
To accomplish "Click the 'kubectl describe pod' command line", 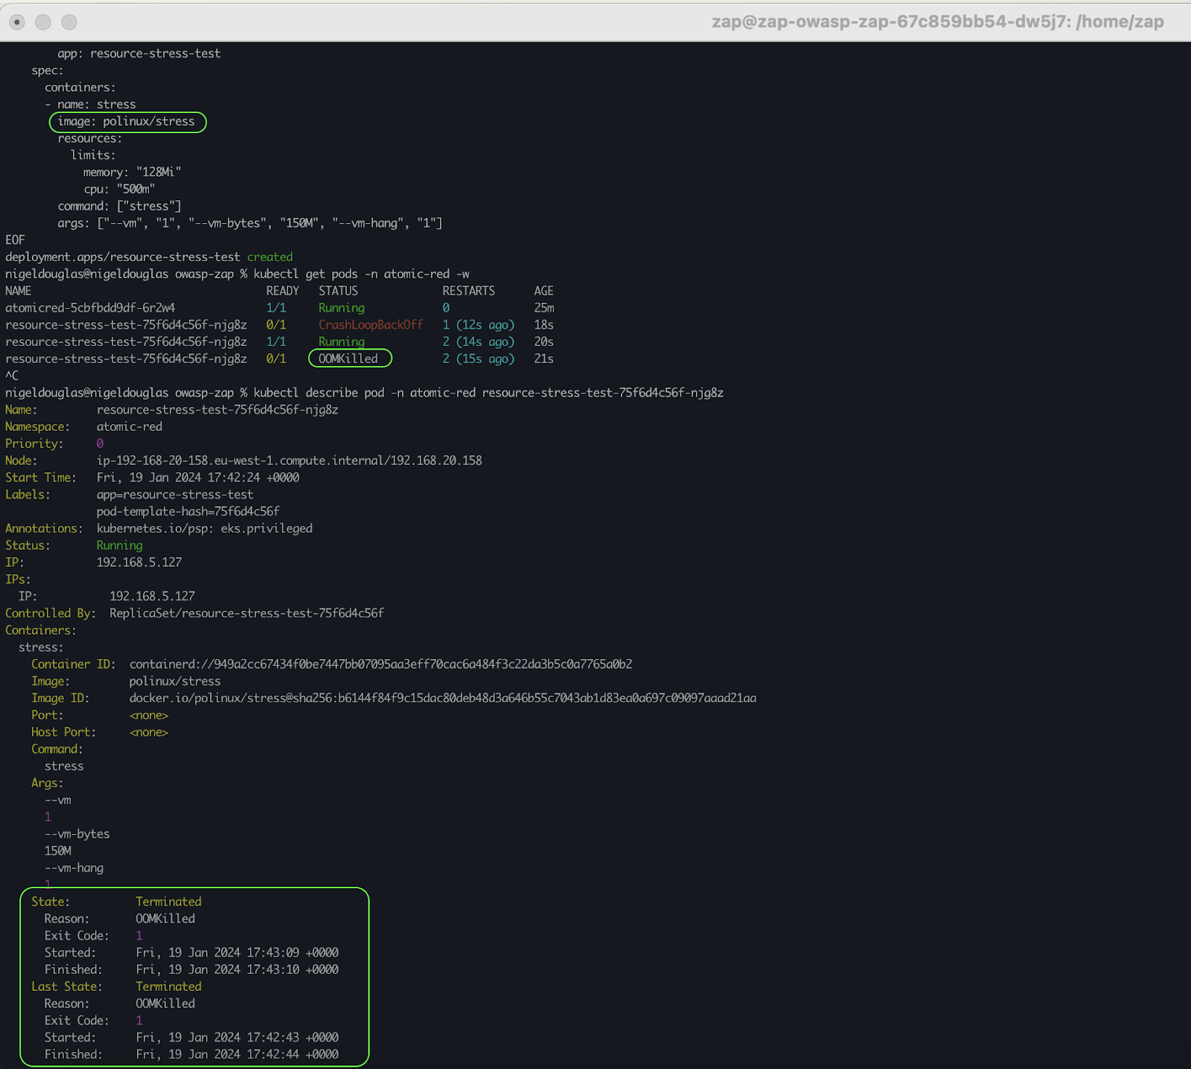I will click(x=488, y=393).
